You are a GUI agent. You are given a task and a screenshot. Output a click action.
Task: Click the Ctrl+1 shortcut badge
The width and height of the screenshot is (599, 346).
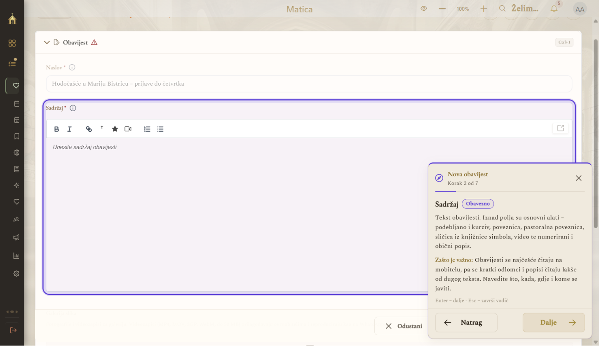tap(564, 42)
